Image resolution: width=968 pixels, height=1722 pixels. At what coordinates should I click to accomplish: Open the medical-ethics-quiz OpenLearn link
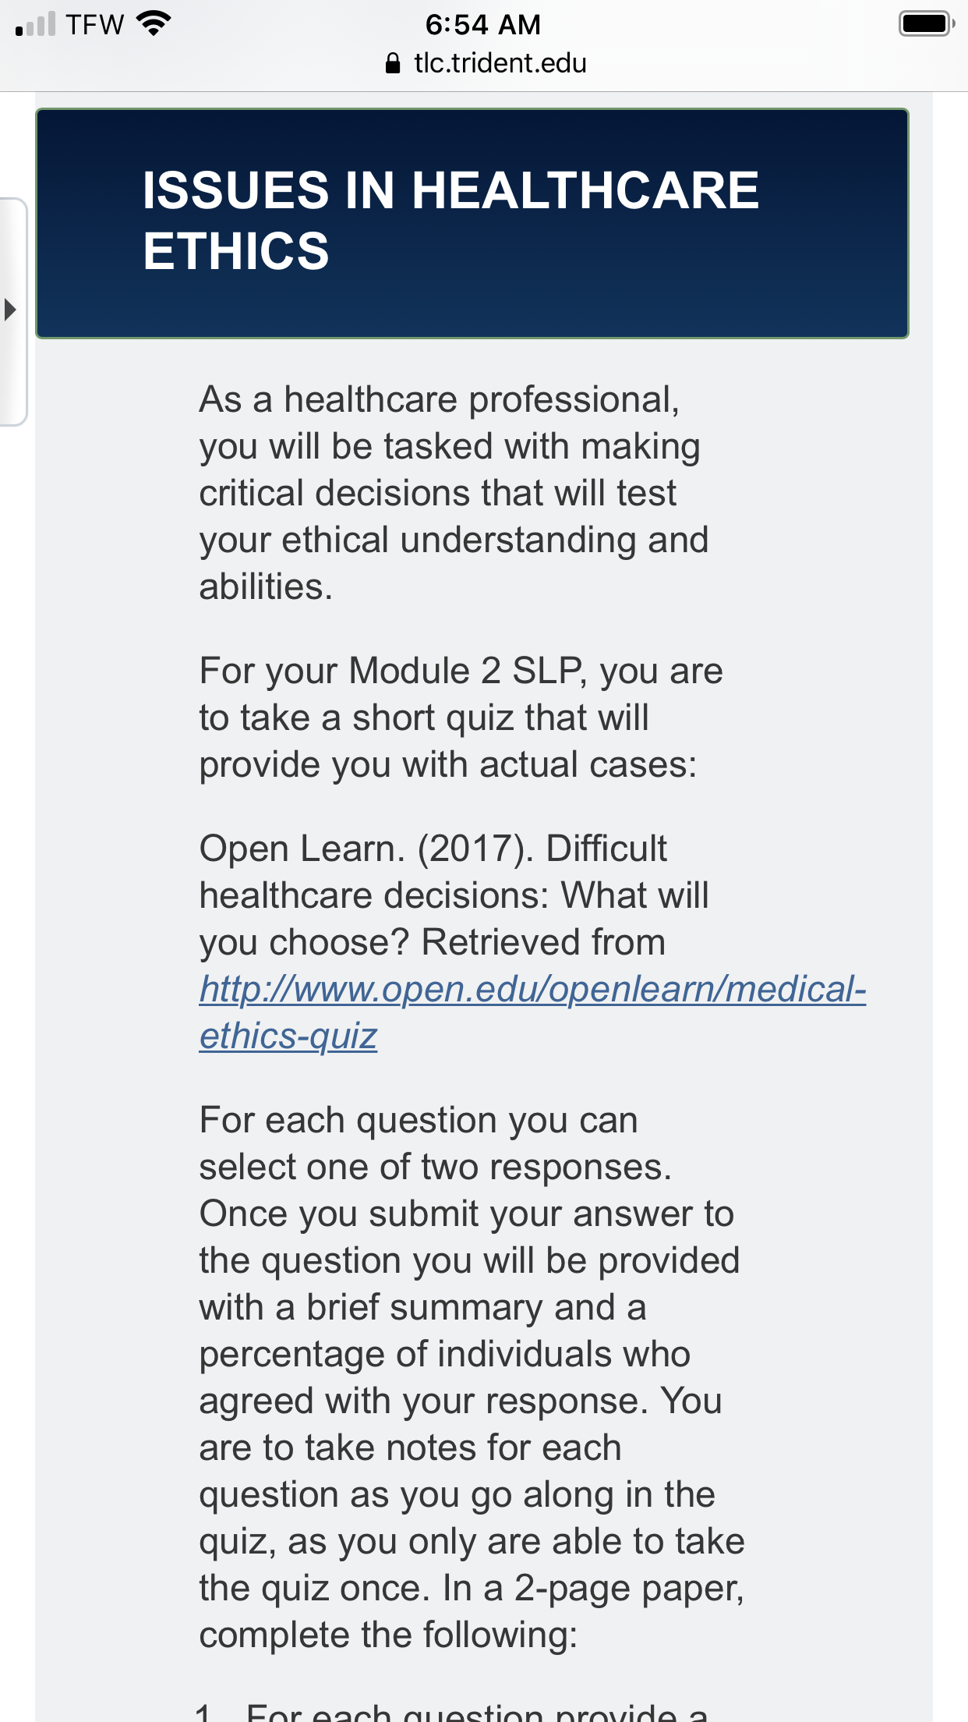point(532,1012)
